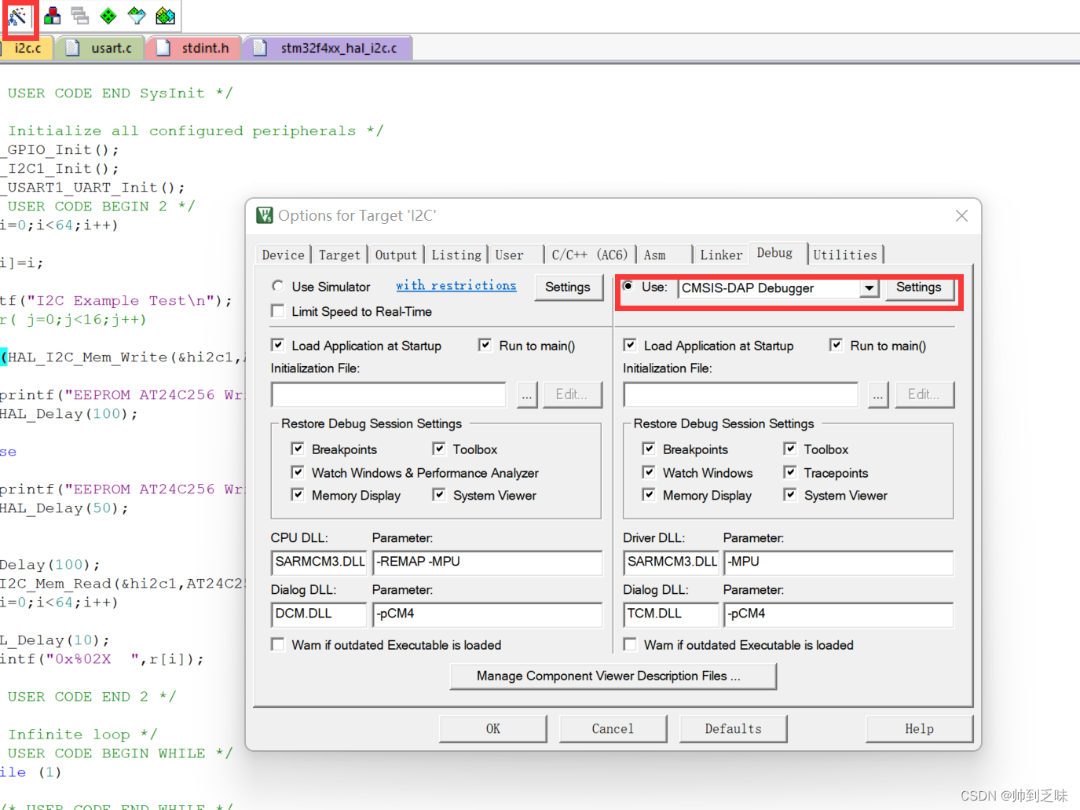Browse for debugger initialization file

click(x=878, y=394)
